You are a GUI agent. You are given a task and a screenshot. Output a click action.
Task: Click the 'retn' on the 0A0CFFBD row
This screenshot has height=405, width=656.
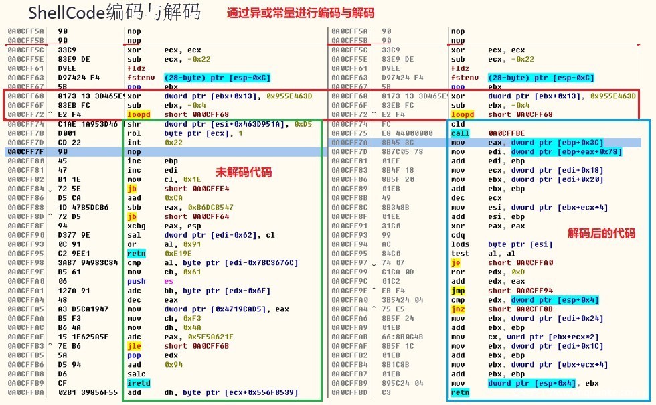(461, 392)
